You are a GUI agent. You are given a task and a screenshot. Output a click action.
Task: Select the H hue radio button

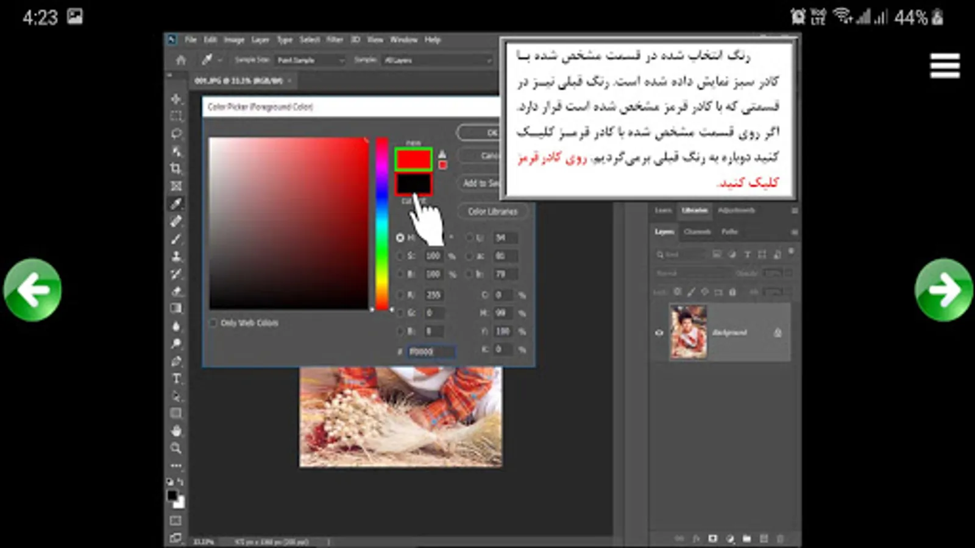coord(400,237)
